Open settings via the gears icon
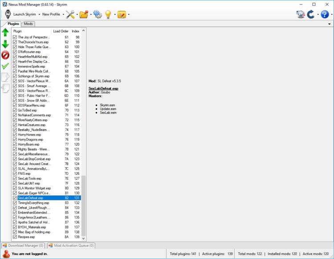The height and width of the screenshot is (259, 334). coord(98,14)
